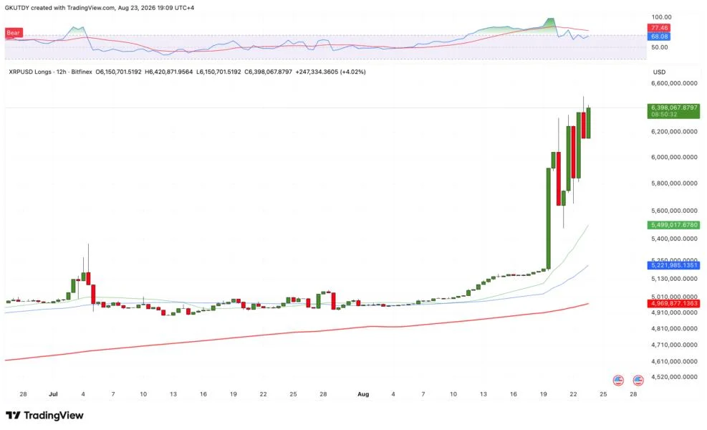Click the 100.00 RSI scale label
Image resolution: width=707 pixels, height=430 pixels.
coord(661,17)
